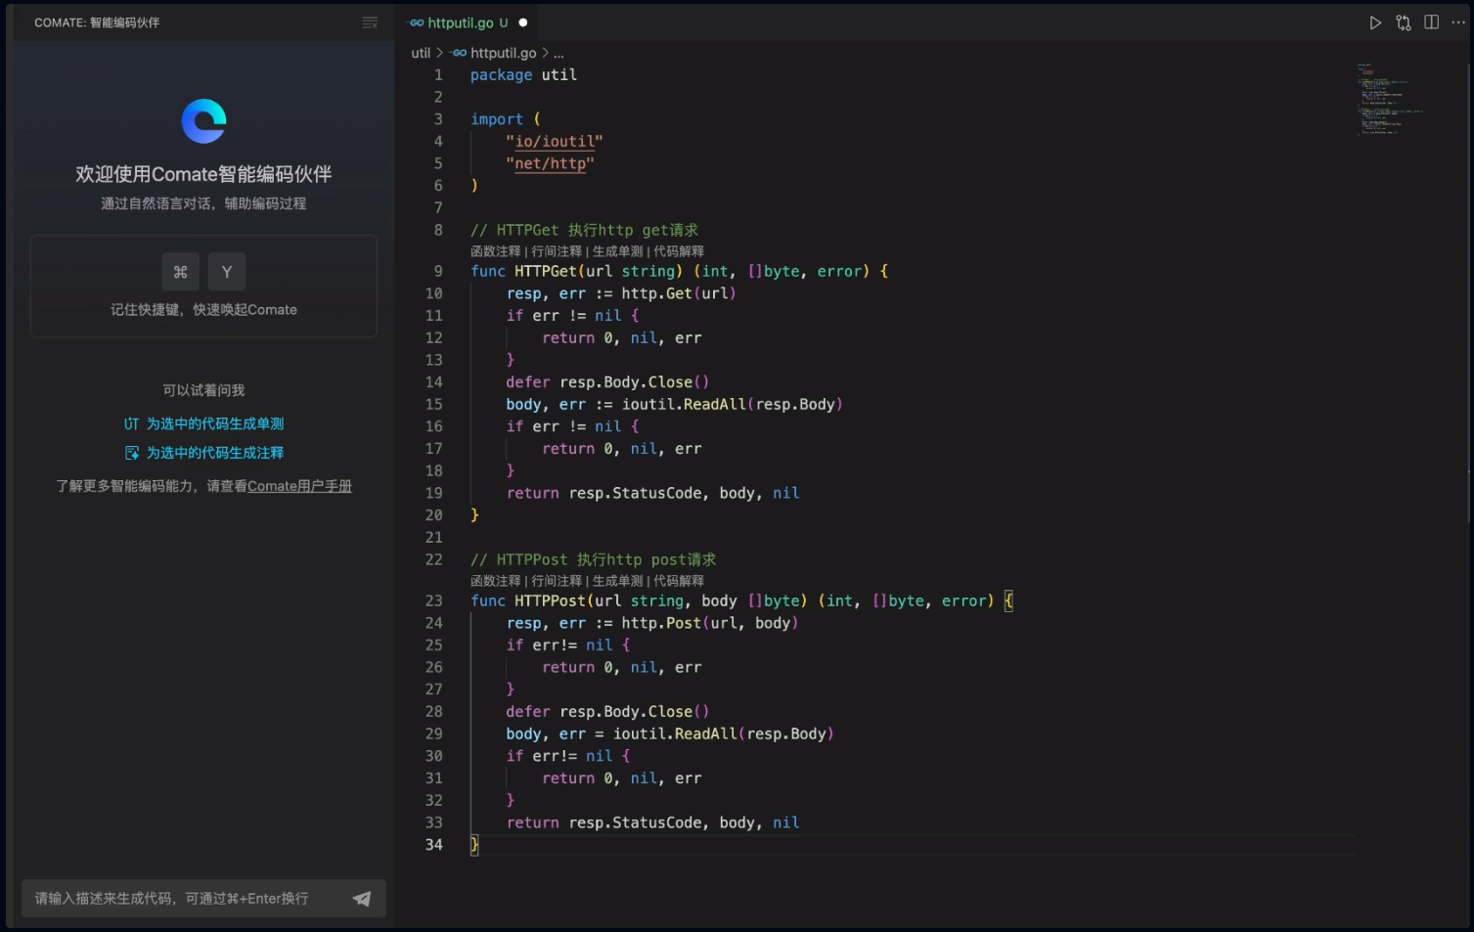Click the code minimap preview
This screenshot has width=1474, height=932.
(1389, 98)
